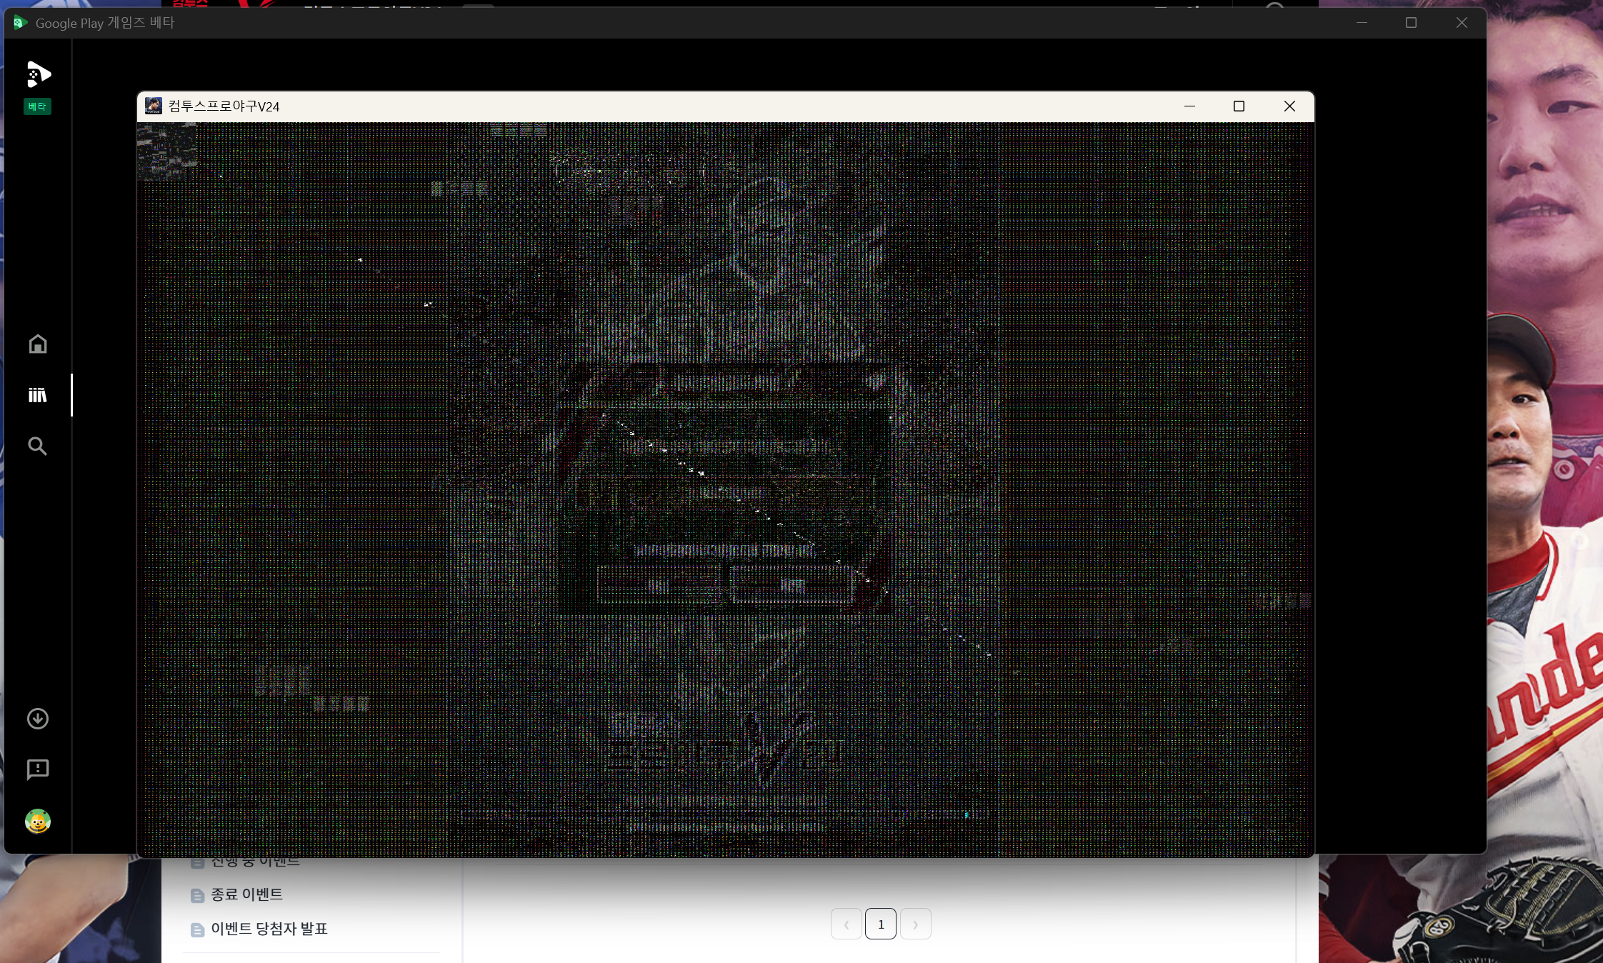Open the profile avatar in the sidebar
The width and height of the screenshot is (1603, 963).
[38, 821]
